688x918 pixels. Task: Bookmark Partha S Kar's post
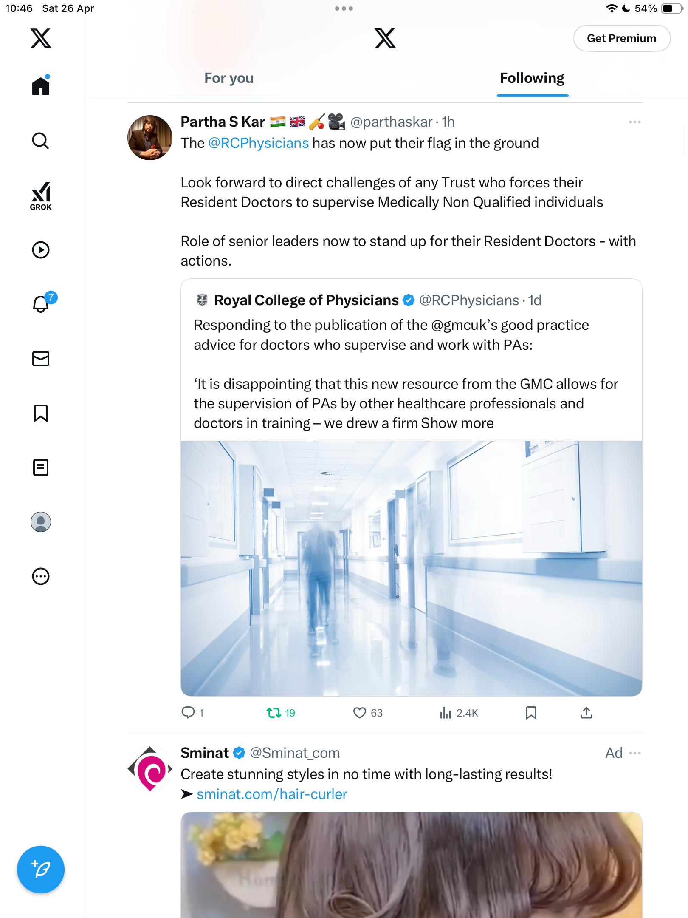tap(531, 713)
